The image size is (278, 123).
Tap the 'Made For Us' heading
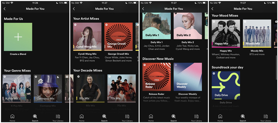point(13,19)
